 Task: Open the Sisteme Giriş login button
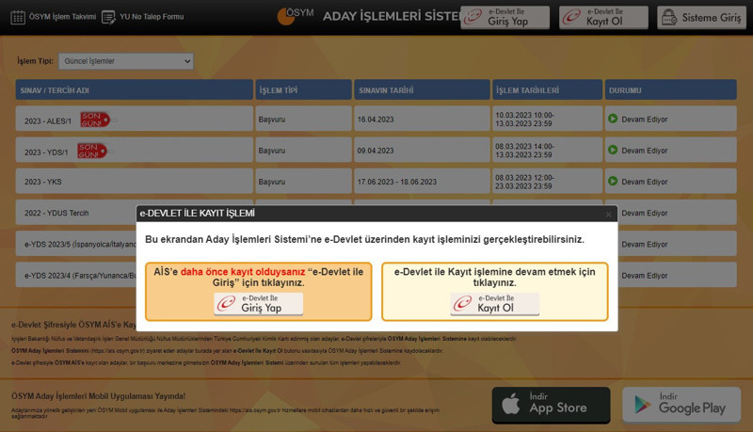click(700, 17)
